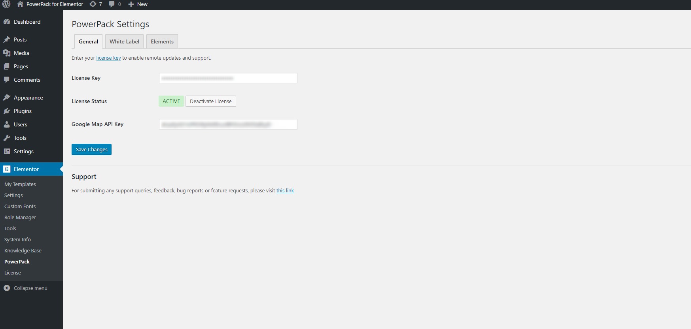Click the Support section heading
691x329 pixels.
84,177
